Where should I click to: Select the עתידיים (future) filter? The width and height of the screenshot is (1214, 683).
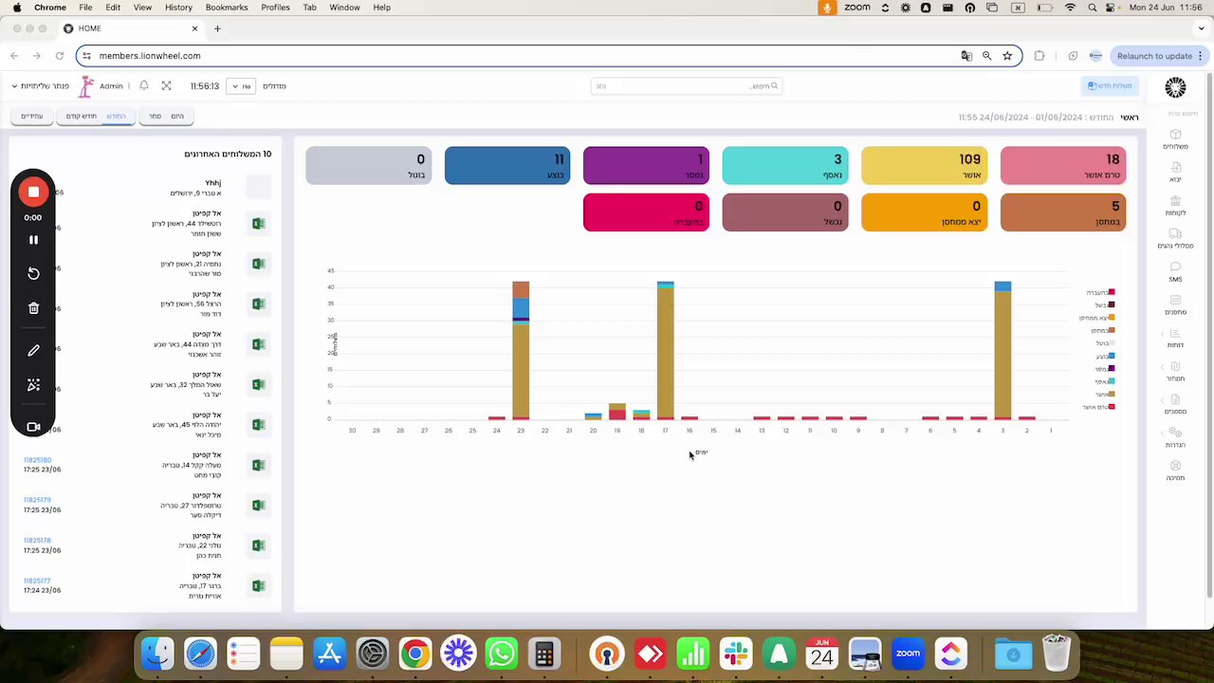point(32,116)
